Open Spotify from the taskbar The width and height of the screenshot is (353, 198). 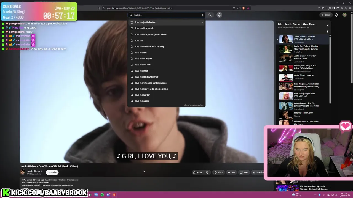[x=102, y=195]
